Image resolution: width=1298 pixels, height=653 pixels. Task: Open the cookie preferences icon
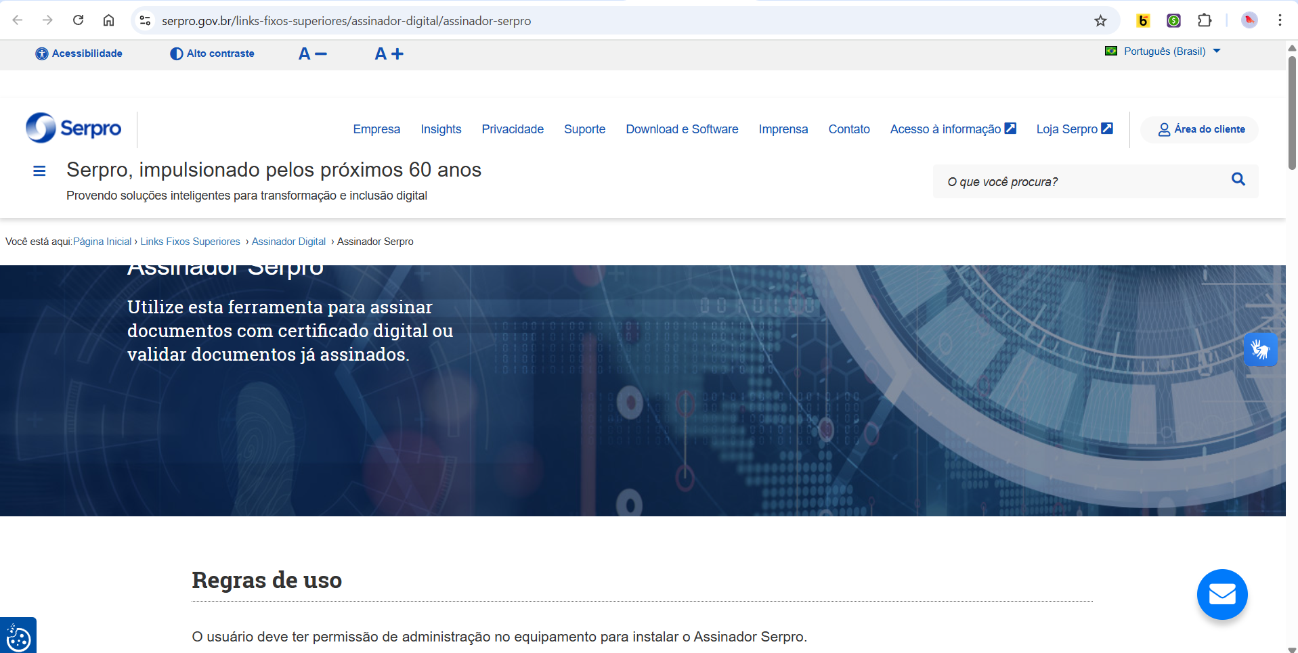click(18, 637)
